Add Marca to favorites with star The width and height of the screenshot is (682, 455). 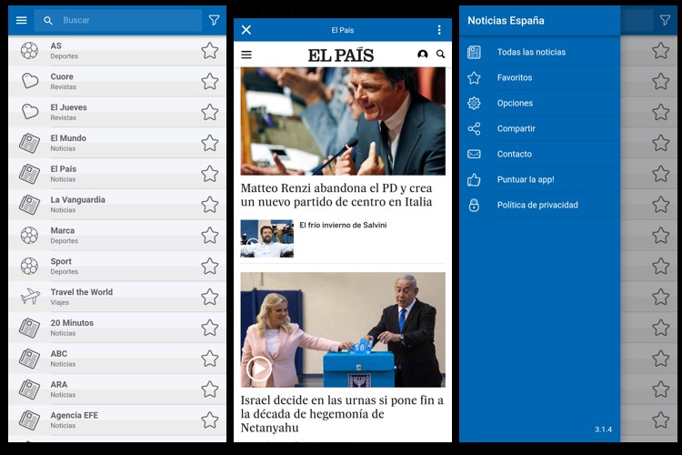pos(210,235)
